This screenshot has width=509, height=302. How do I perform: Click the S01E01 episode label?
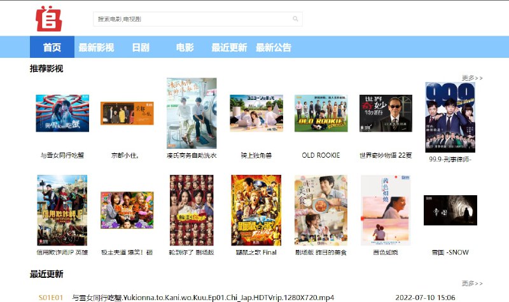click(51, 298)
